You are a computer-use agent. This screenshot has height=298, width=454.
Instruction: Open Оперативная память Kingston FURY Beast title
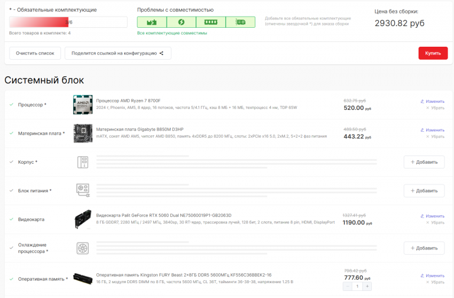[x=184, y=275]
